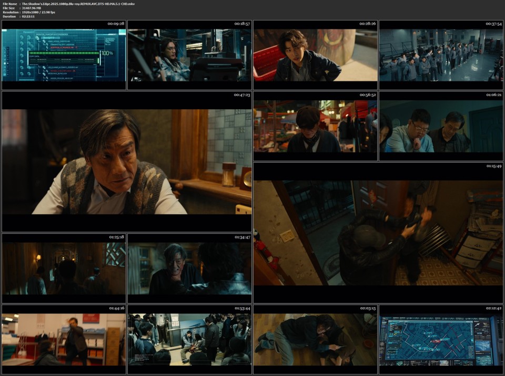Open the file name The.Shadow's.Edge.2025.mkv
505x376 pixels.
click(x=68, y=4)
